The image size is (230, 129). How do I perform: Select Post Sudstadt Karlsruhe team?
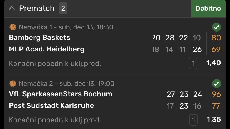pos(51,106)
